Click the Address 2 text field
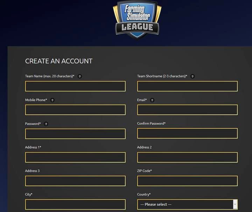 tap(187, 157)
